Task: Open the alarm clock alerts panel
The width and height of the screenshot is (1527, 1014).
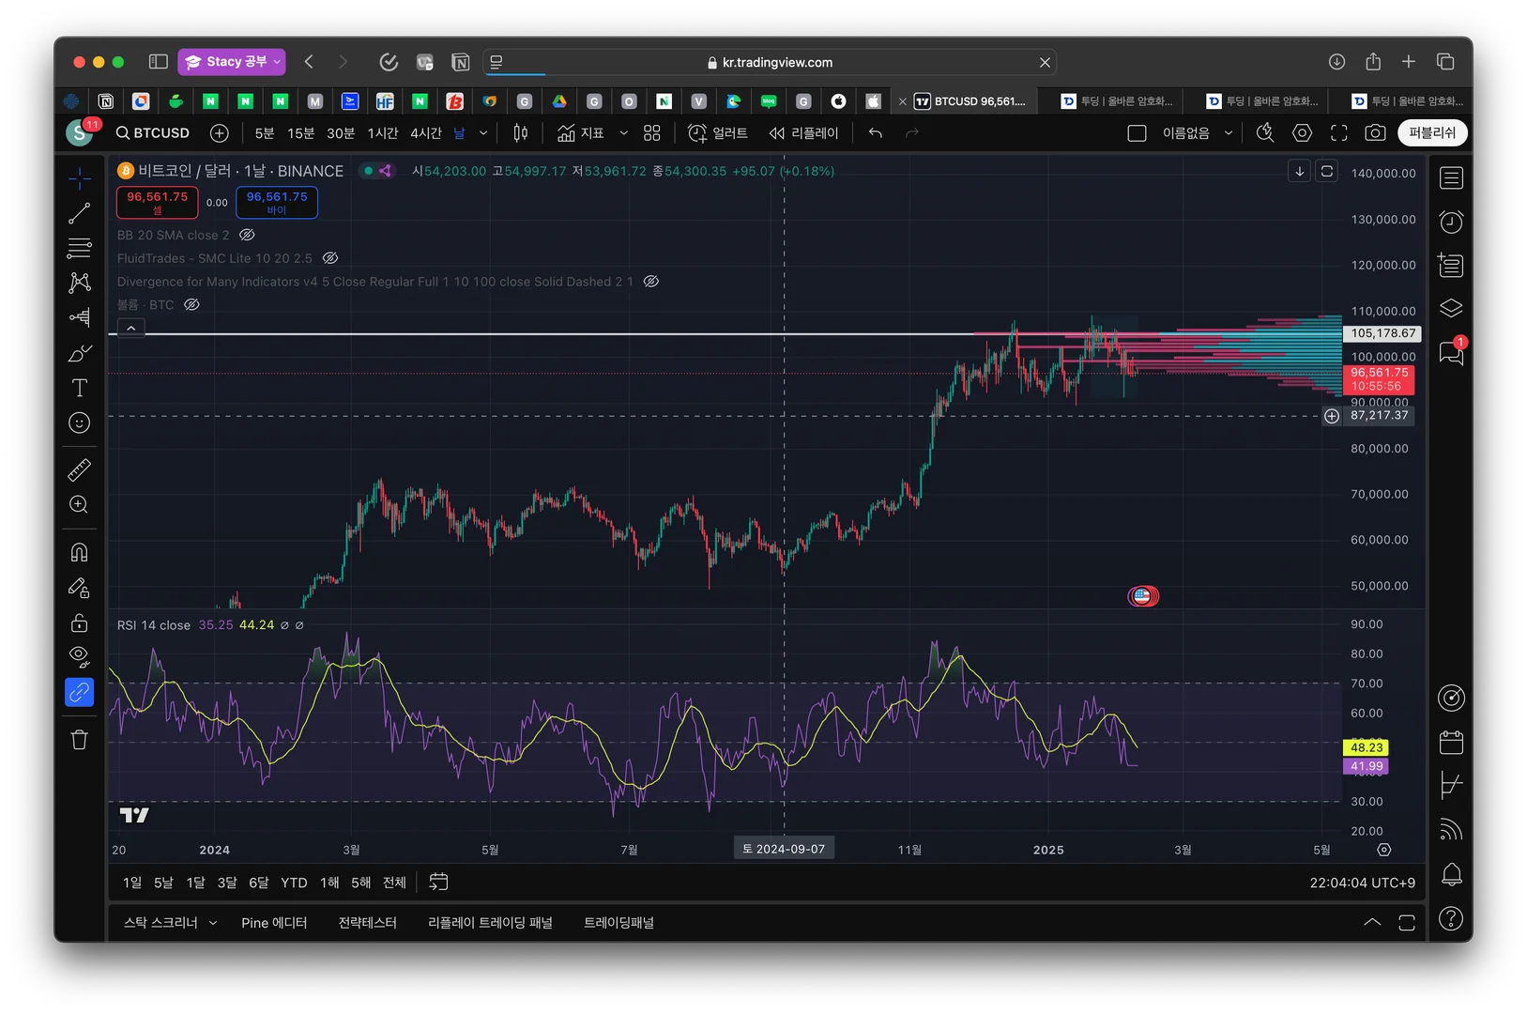Action: (x=1451, y=222)
